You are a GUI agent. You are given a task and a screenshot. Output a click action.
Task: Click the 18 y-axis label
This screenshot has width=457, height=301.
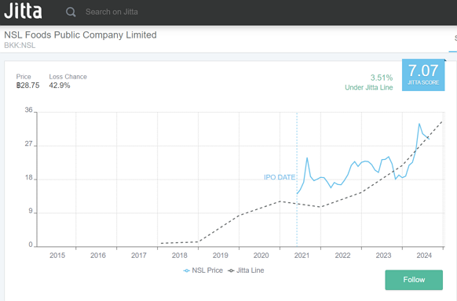click(28, 177)
